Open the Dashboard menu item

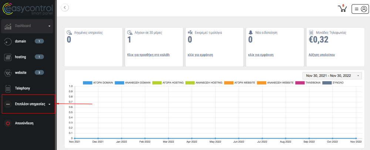pyautogui.click(x=23, y=26)
